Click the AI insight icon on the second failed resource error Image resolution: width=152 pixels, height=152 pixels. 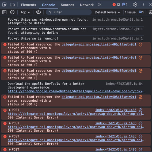(140, 58)
